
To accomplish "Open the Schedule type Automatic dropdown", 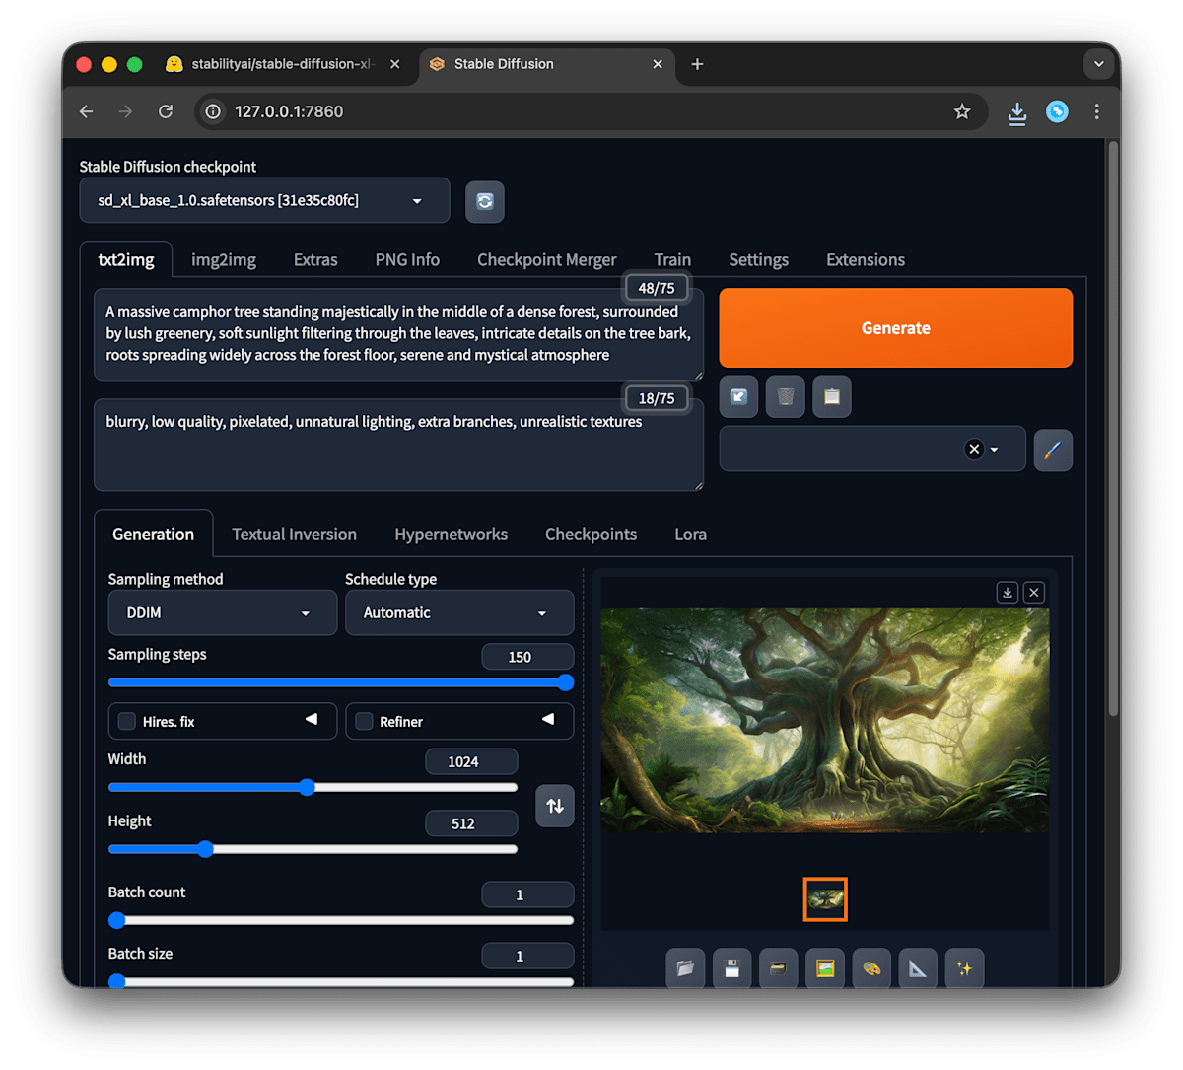I will [459, 612].
